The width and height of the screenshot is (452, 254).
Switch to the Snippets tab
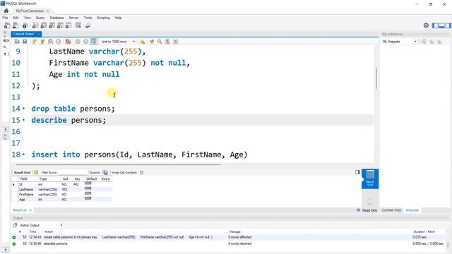pyautogui.click(x=412, y=210)
